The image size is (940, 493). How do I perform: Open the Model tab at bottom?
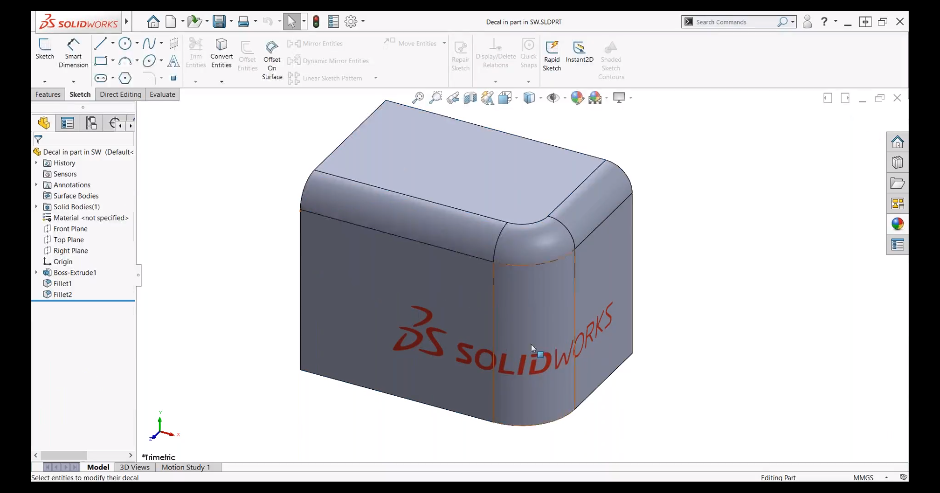(x=98, y=467)
